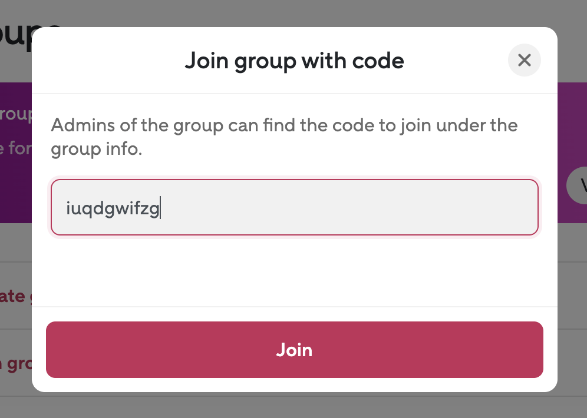Screen dimensions: 587x418
Task: Select the "Join group with code" title
Action: 294,61
